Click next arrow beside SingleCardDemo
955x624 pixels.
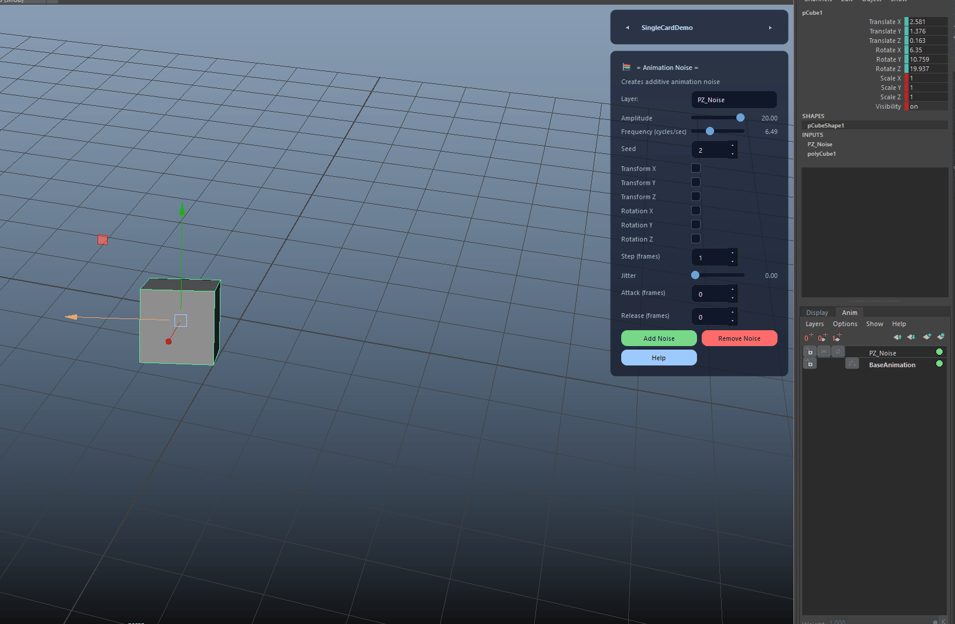pos(770,28)
